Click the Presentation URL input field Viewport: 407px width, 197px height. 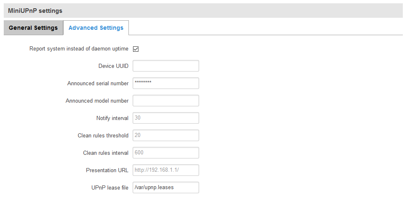click(165, 170)
